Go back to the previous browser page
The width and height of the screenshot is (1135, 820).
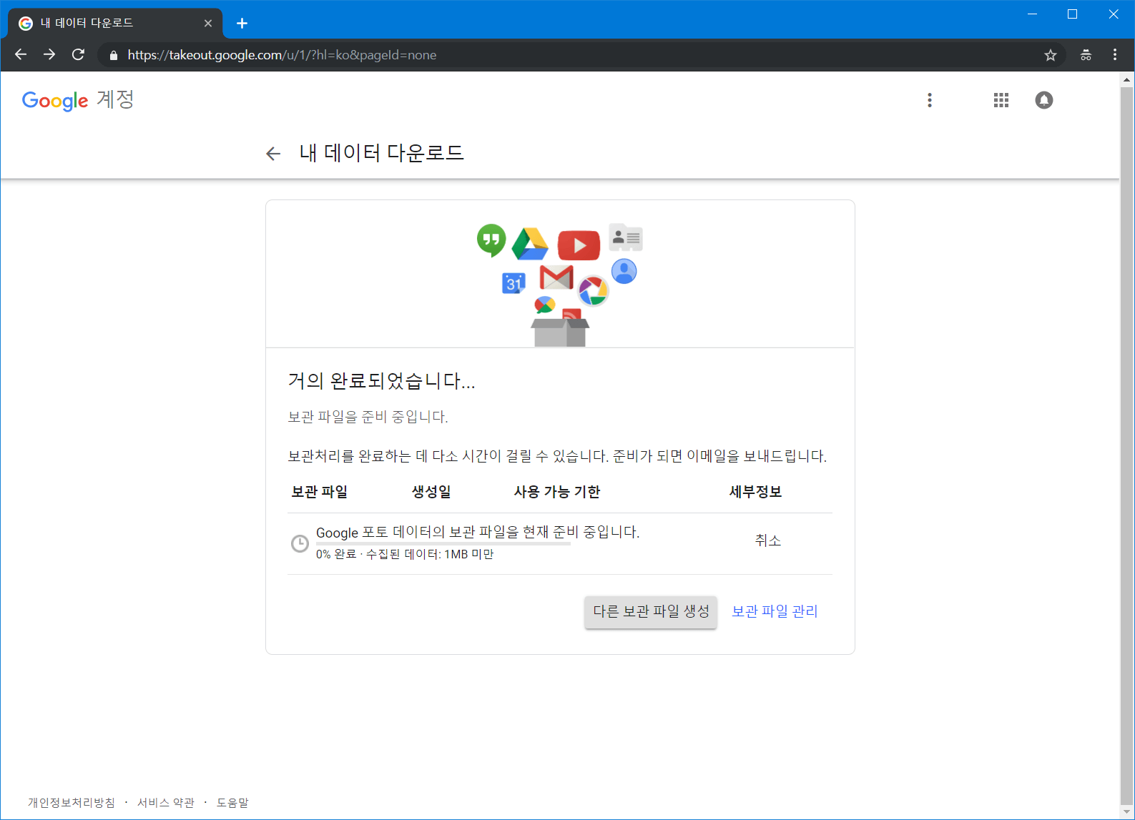(21, 55)
